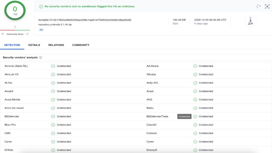Click the AhnLab-V3 vendor name
The image size is (272, 153).
[11, 75]
